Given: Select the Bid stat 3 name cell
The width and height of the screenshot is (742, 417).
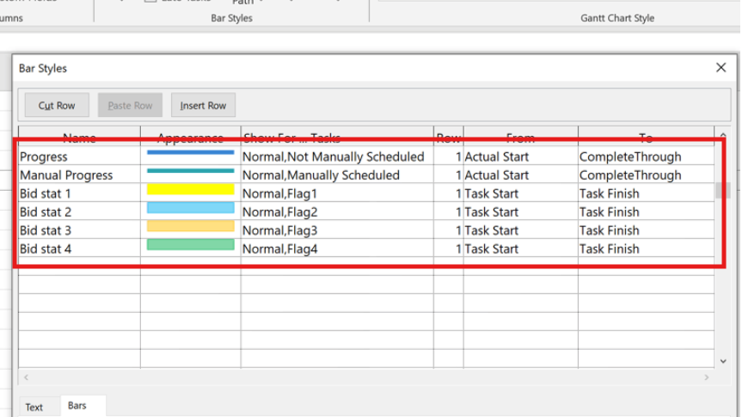Looking at the screenshot, I should [x=79, y=230].
